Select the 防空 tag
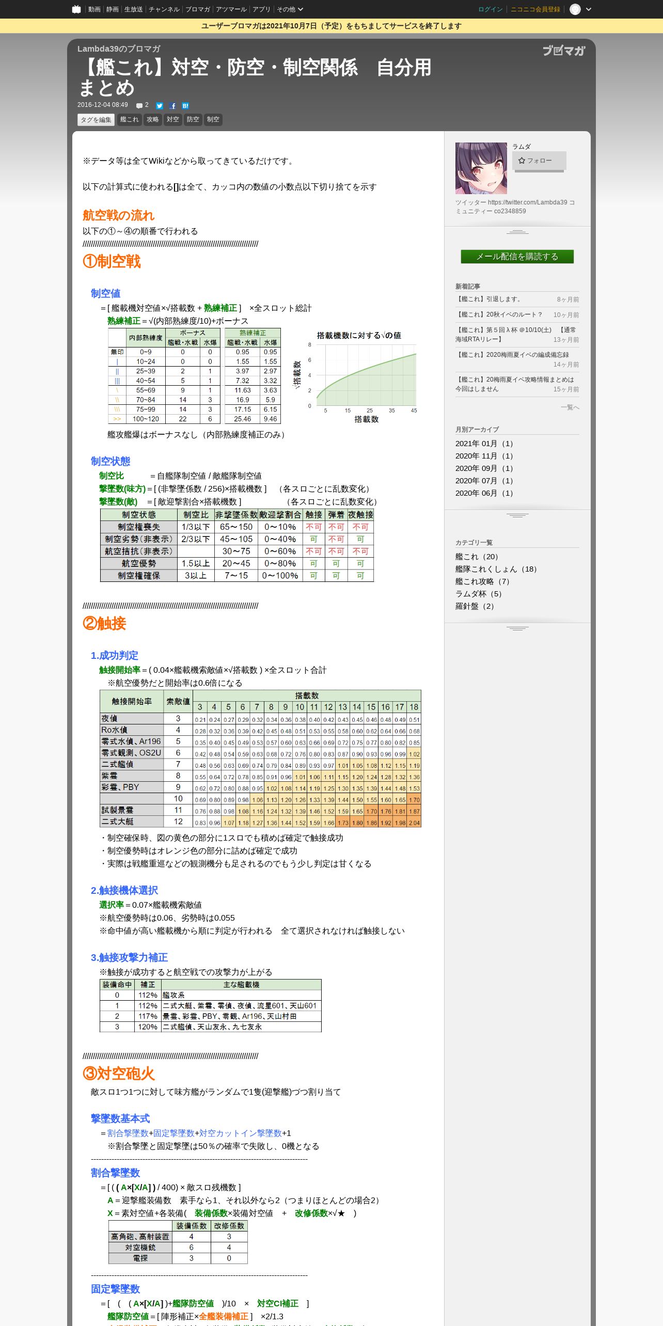This screenshot has height=1326, width=663. click(x=193, y=119)
